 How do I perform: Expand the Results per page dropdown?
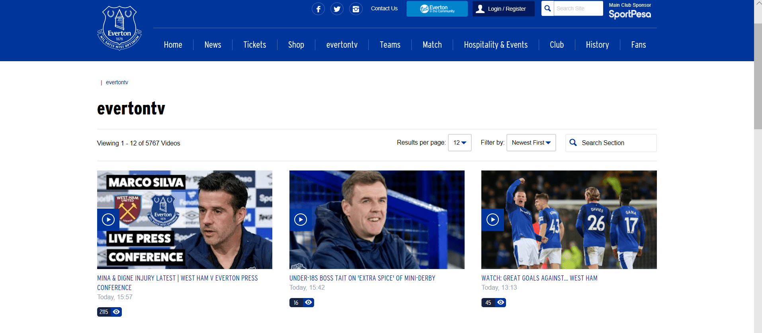459,143
